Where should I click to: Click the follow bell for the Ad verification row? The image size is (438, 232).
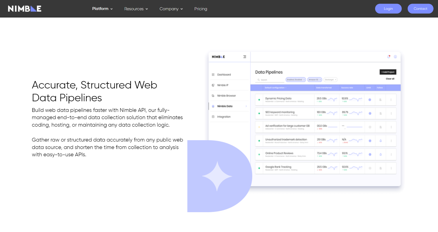381,127
